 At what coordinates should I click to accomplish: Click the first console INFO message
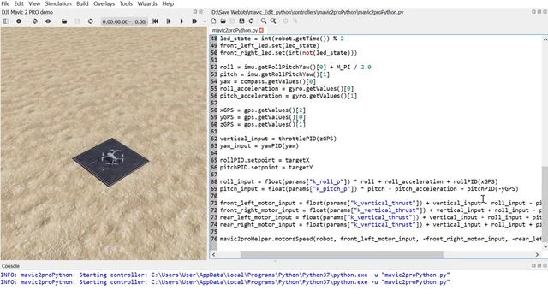coord(225,275)
